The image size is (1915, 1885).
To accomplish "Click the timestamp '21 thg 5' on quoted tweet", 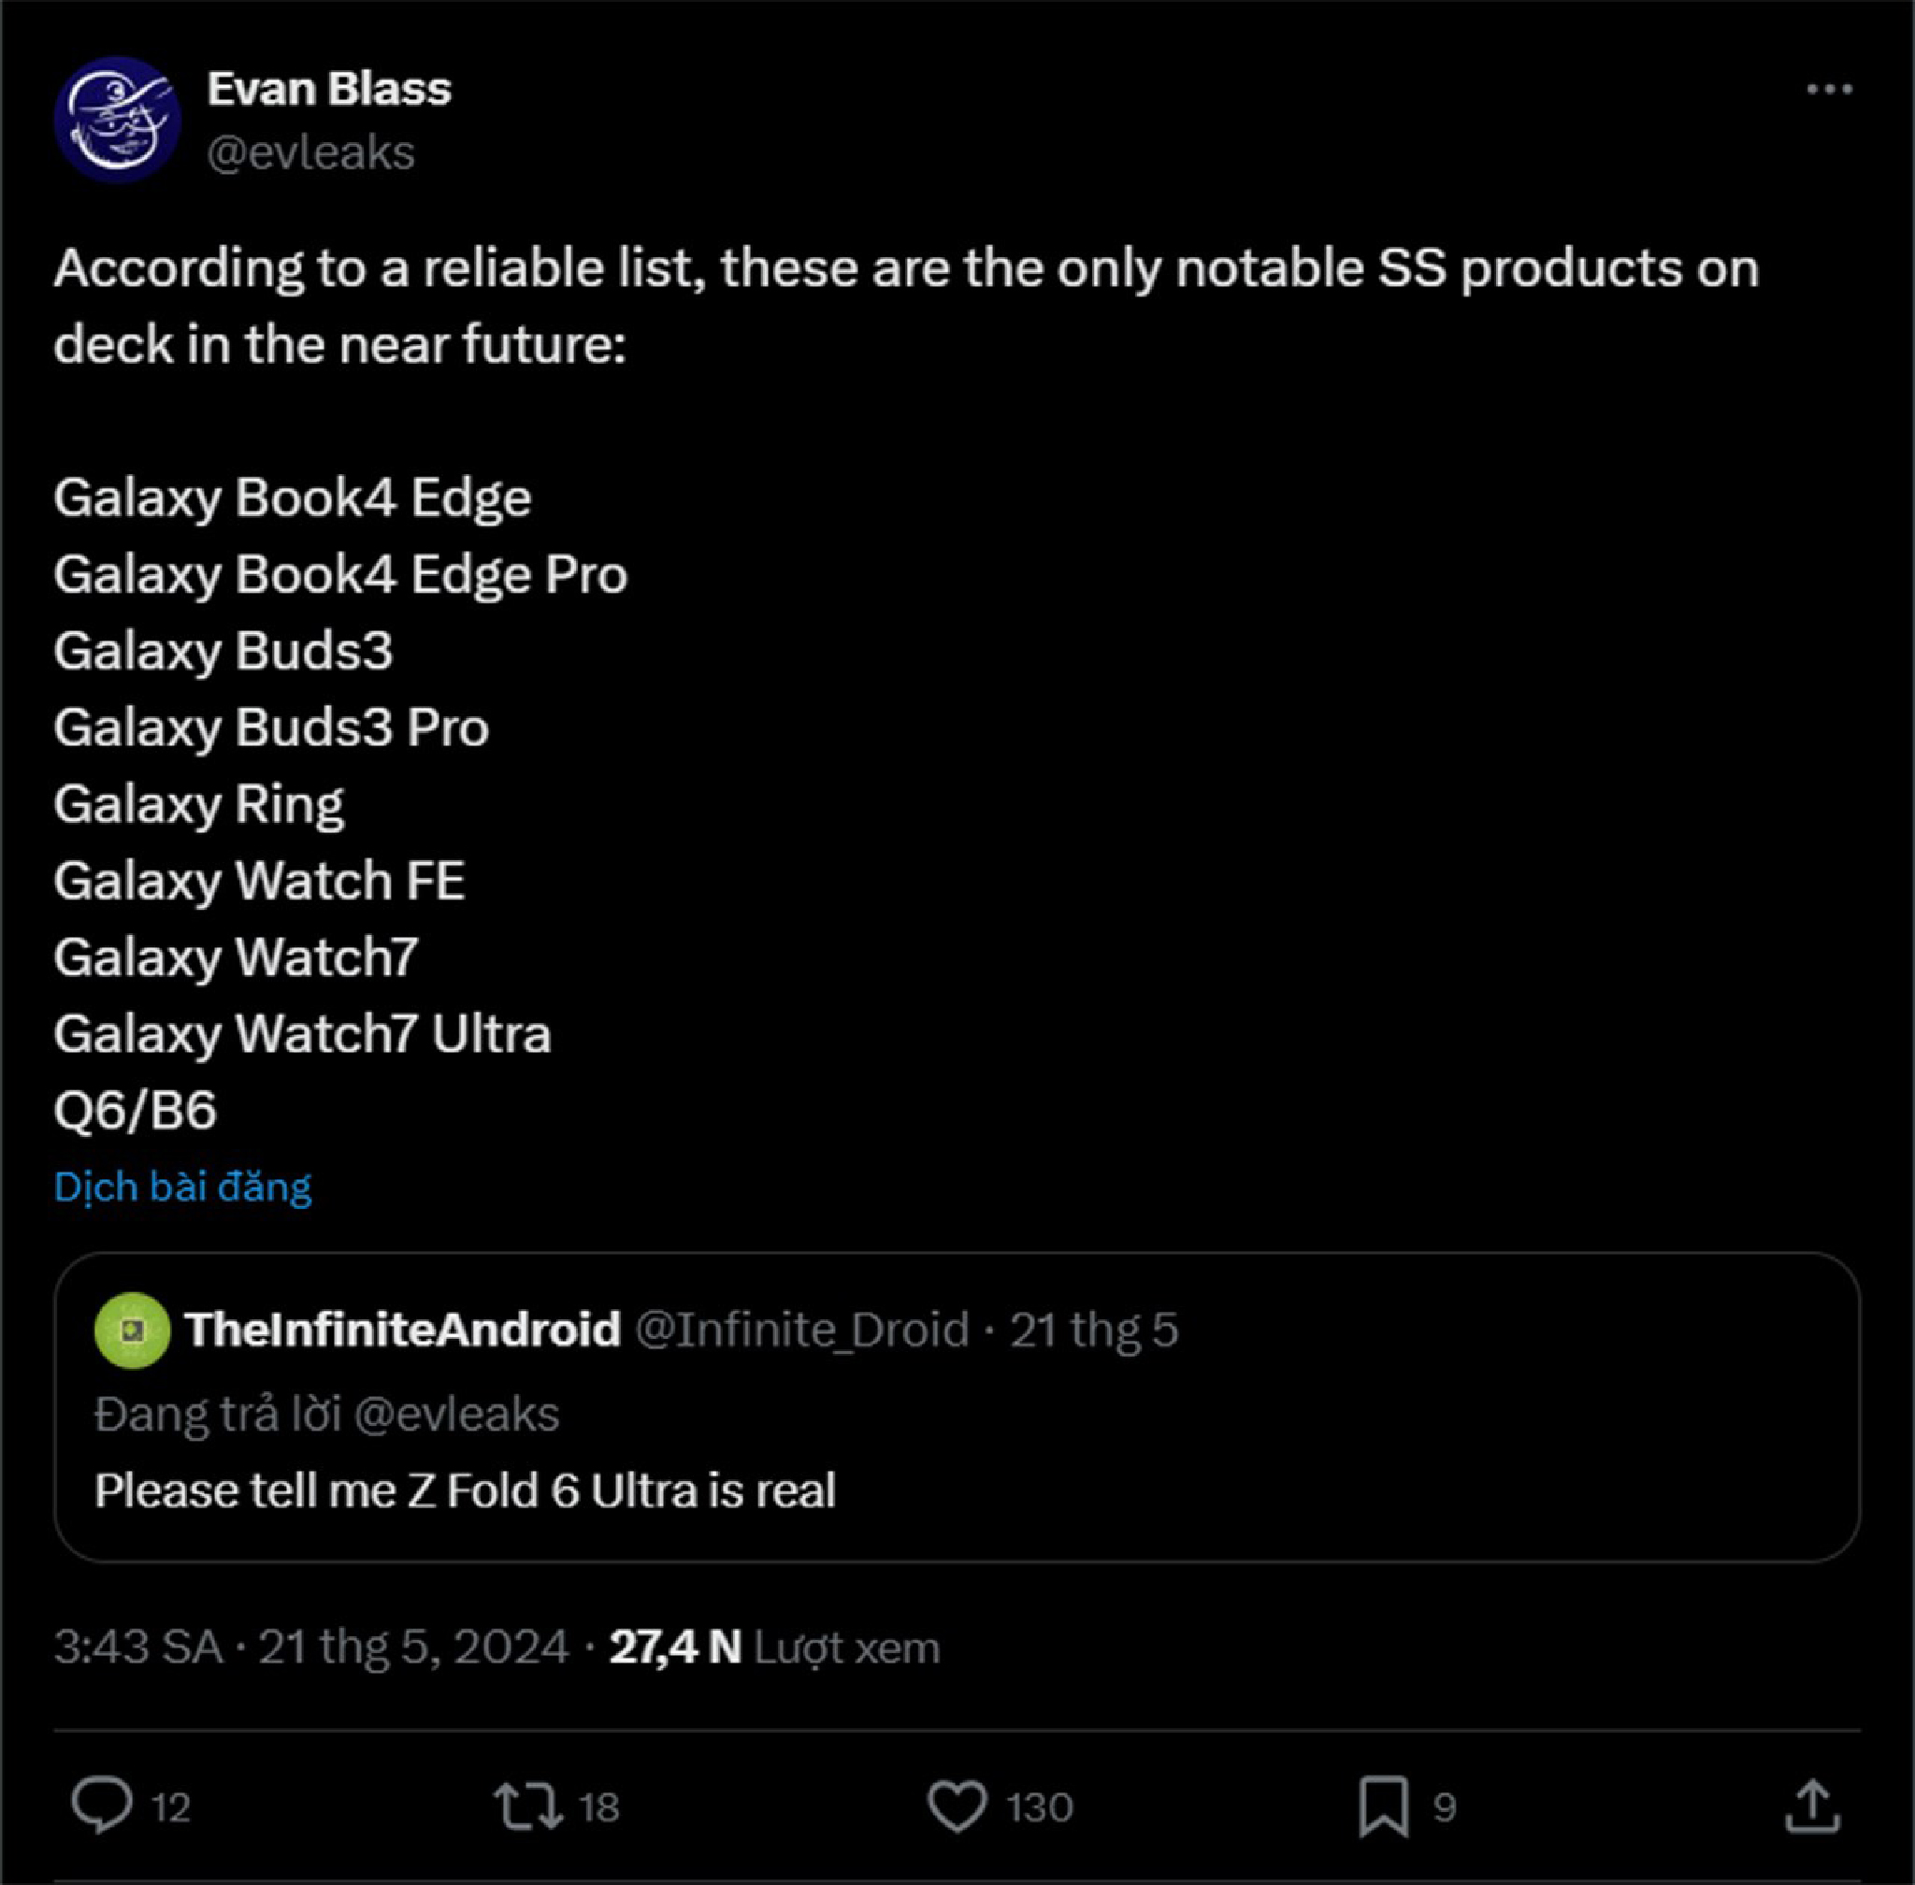I will click(x=1094, y=1329).
